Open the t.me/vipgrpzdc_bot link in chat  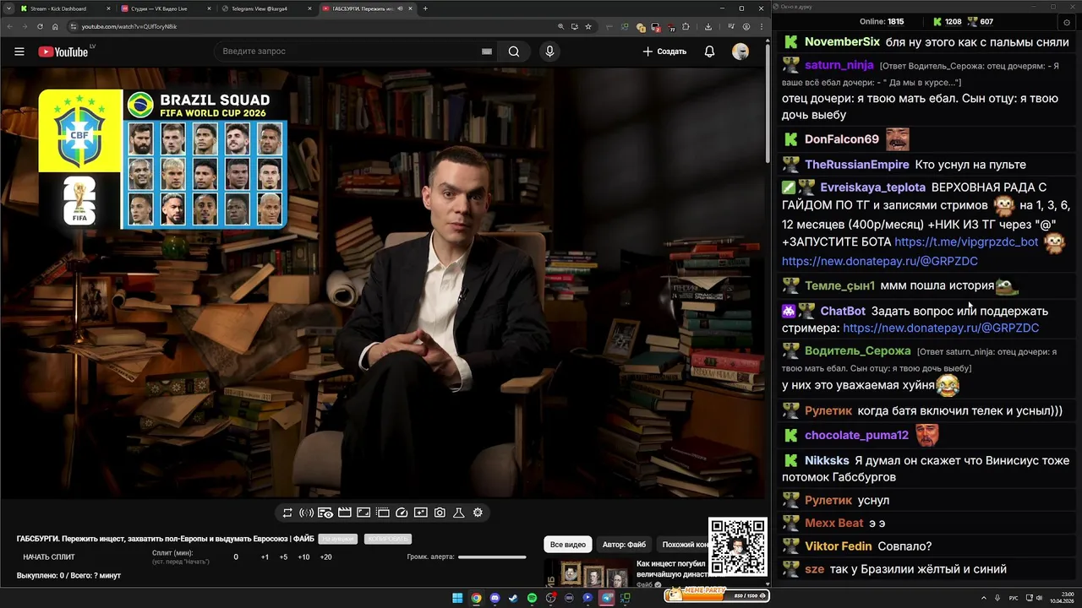pos(966,242)
